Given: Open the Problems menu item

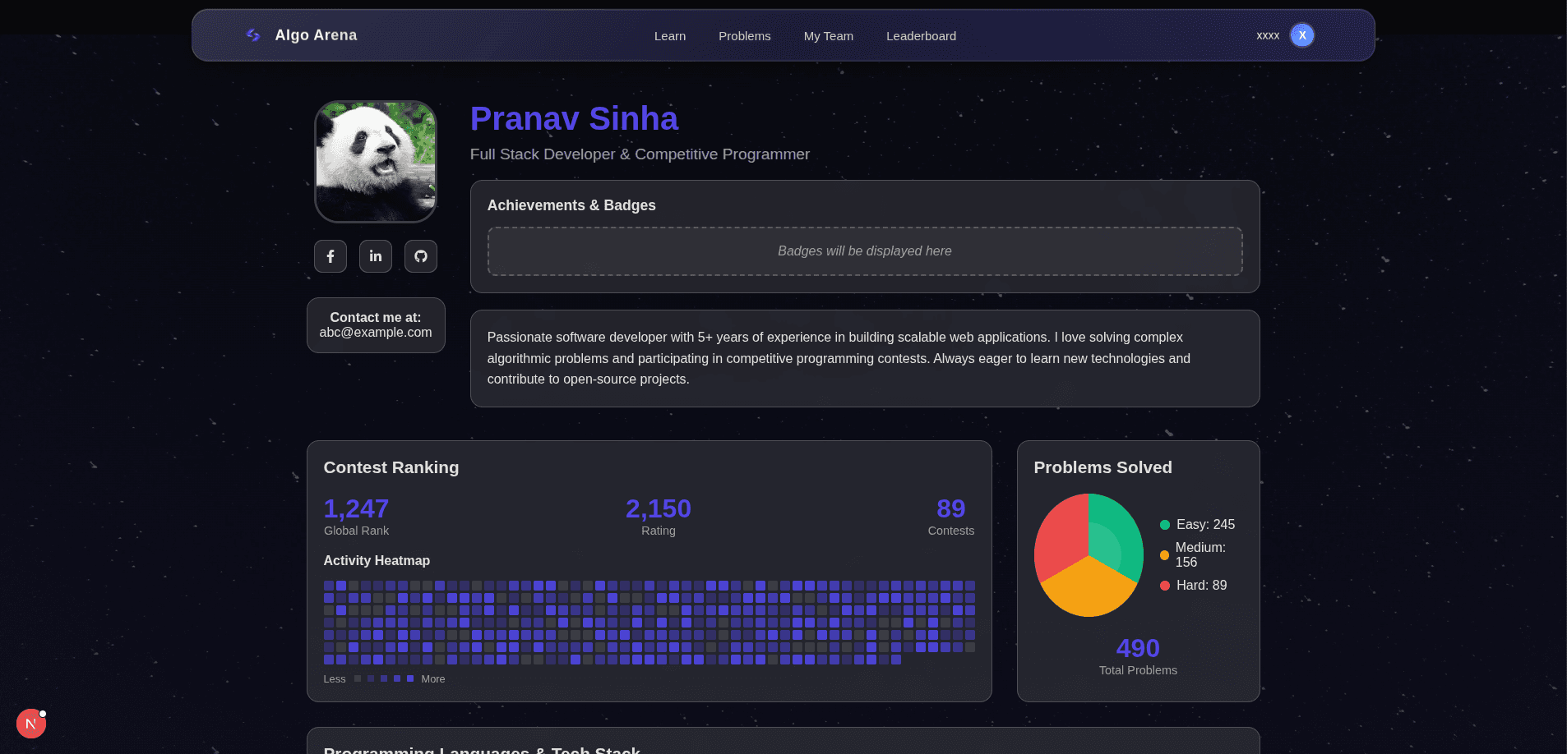Looking at the screenshot, I should click(744, 36).
